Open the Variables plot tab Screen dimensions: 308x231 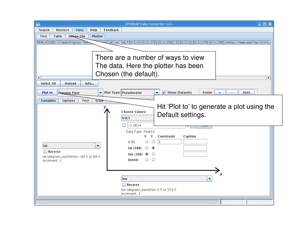48,100
